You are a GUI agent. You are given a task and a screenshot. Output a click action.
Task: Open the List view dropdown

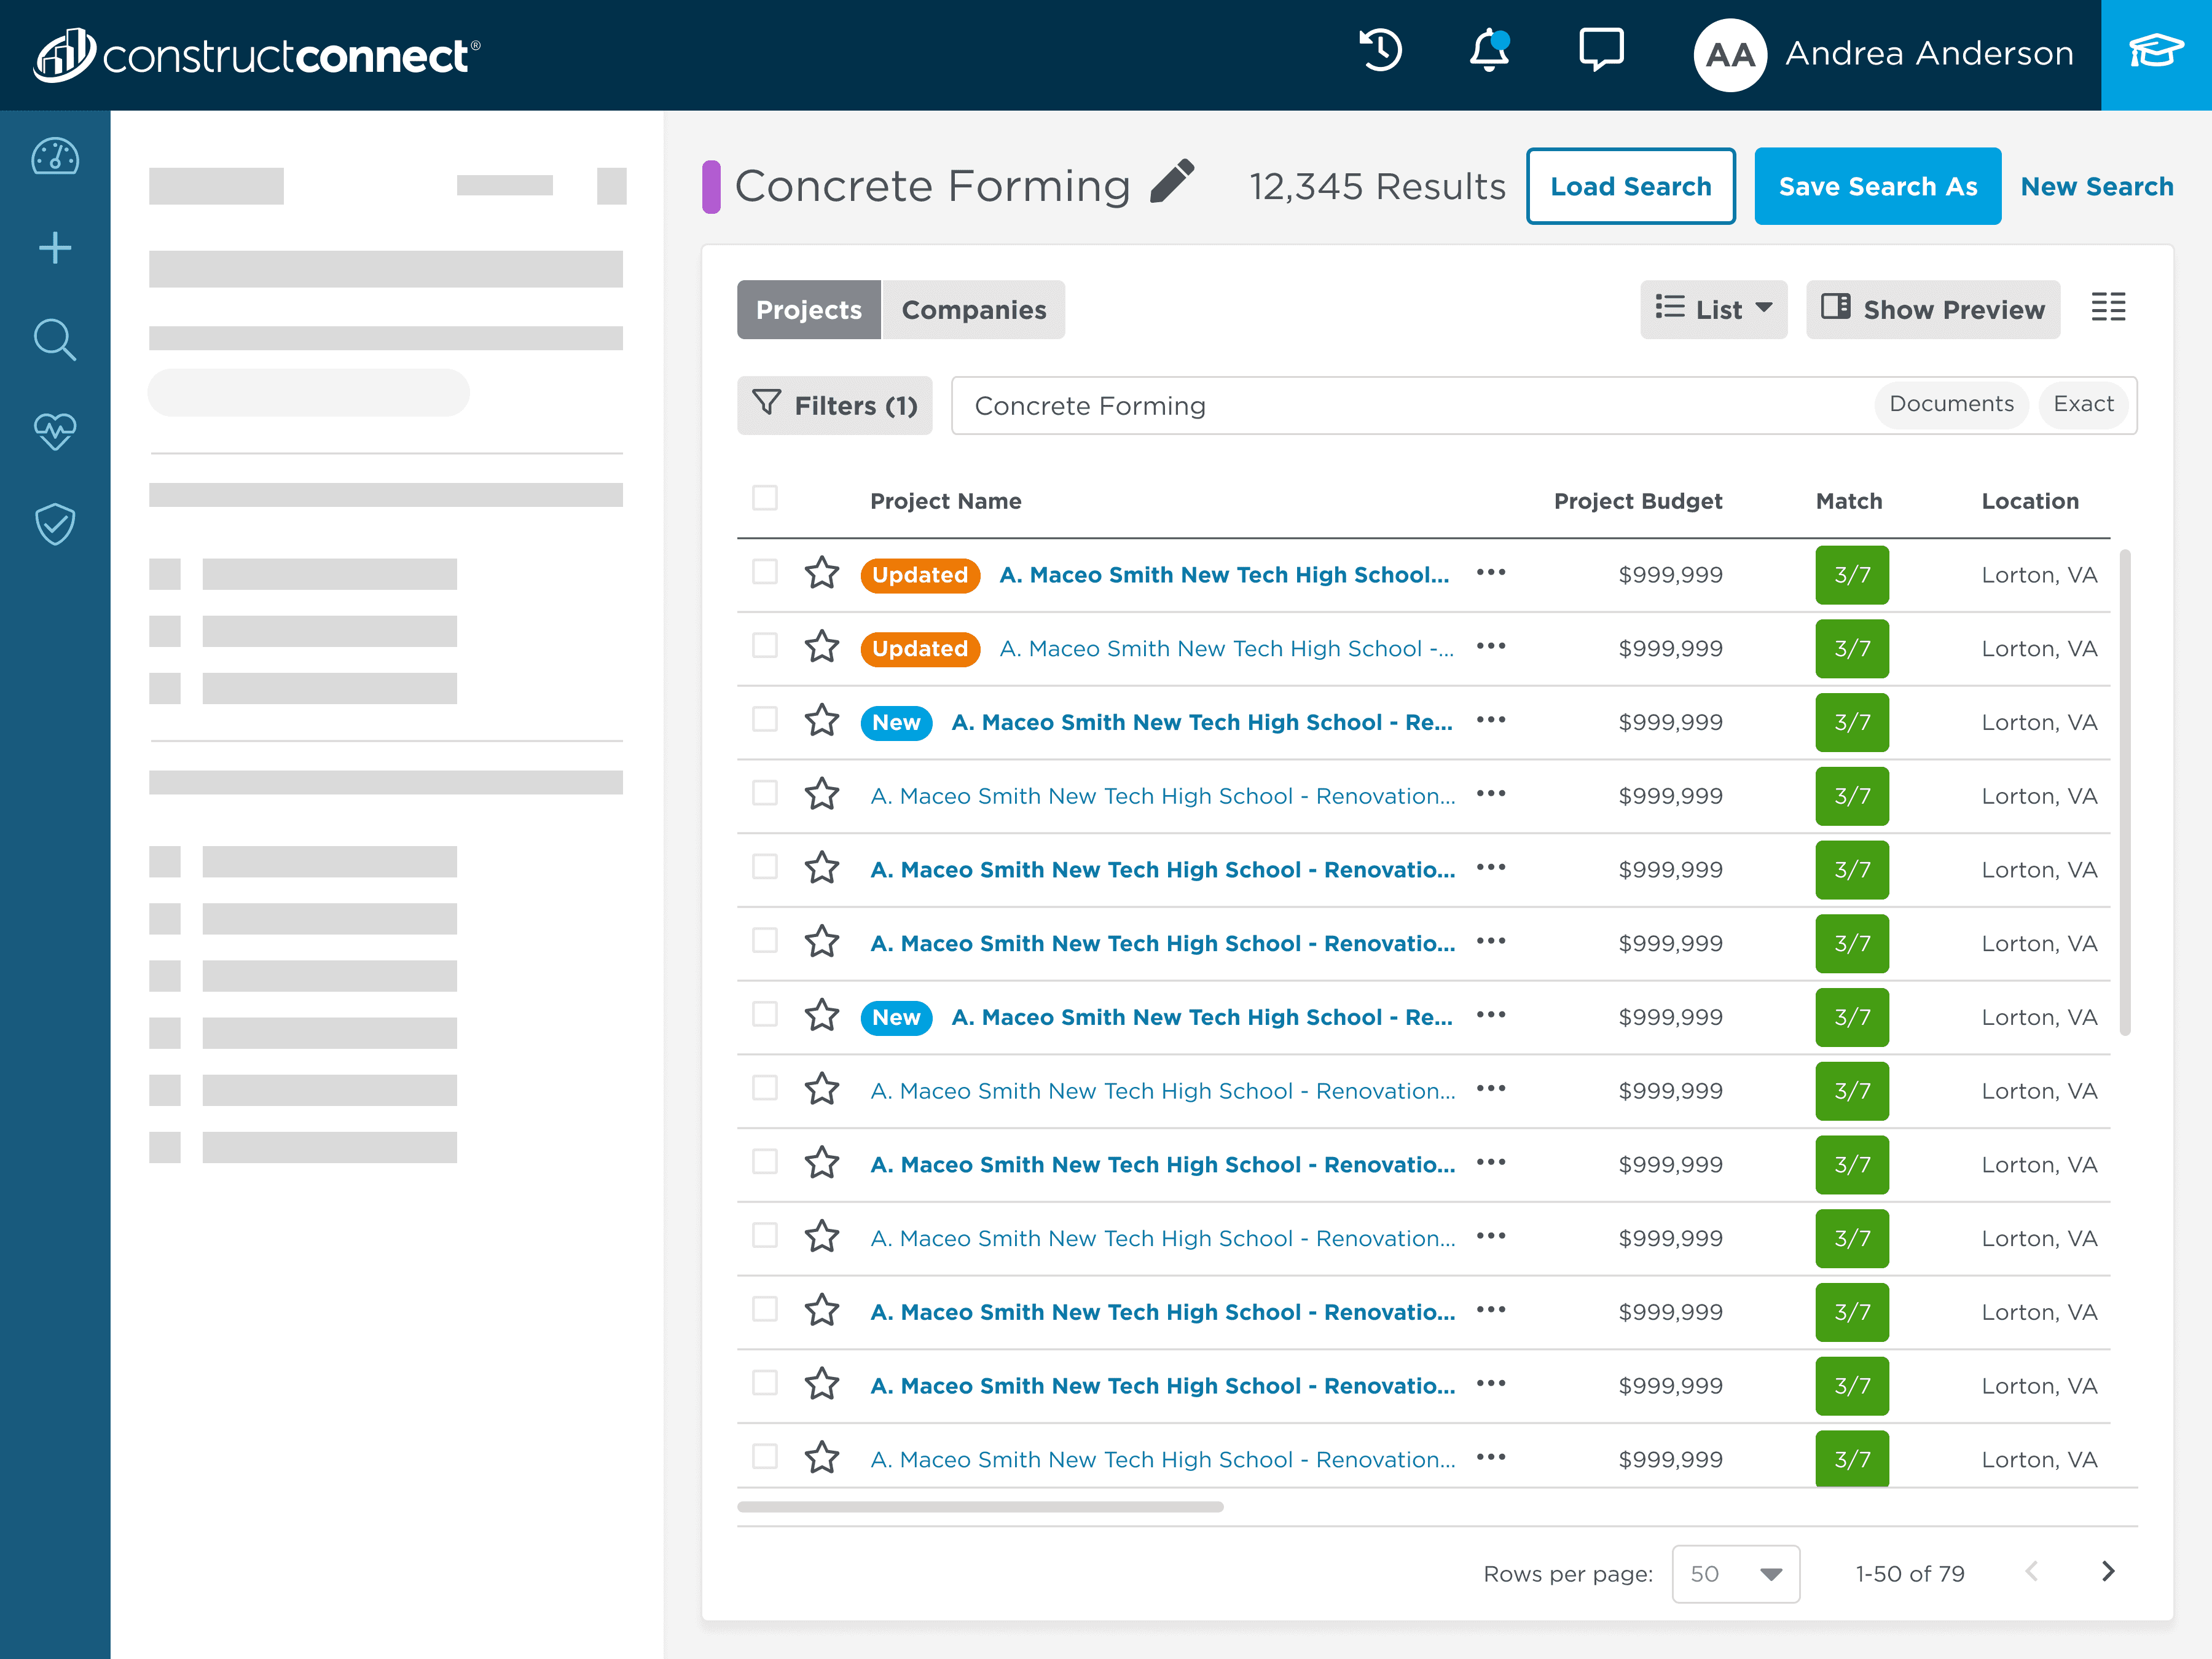pos(1713,310)
